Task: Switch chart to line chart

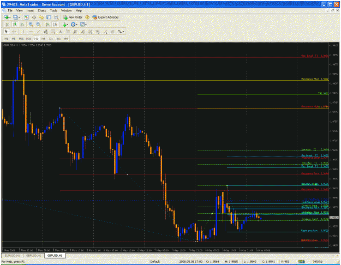Action: 22,25
